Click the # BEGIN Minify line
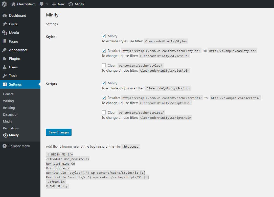This screenshot has height=197, width=274. pyautogui.click(x=60, y=154)
